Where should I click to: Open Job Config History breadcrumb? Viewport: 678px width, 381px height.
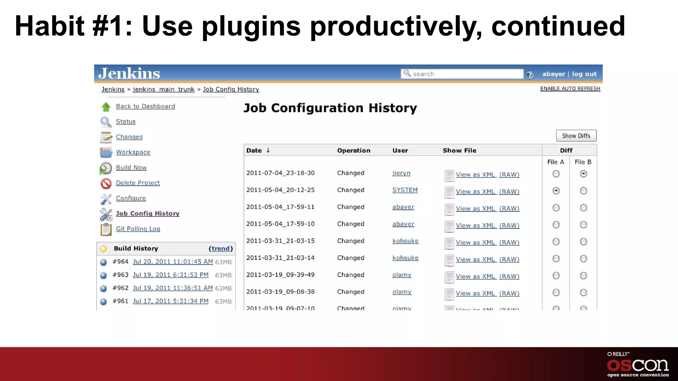231,89
